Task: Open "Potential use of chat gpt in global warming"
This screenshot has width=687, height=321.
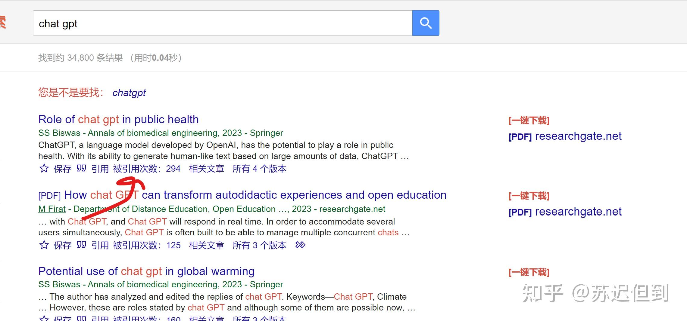Action: coord(146,271)
